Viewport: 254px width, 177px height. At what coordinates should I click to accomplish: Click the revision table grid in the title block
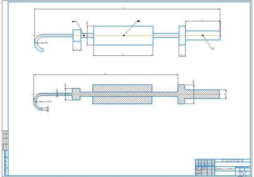point(205,162)
